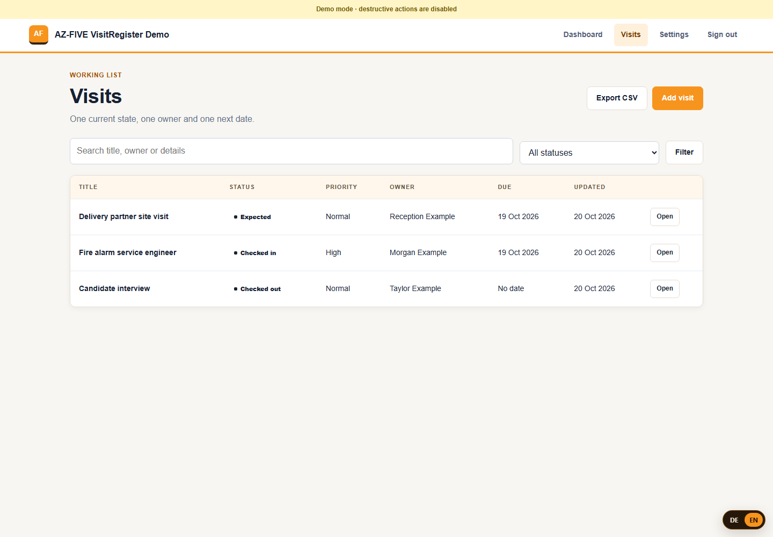Click the Checked out status badge
This screenshot has width=773, height=537.
[257, 289]
